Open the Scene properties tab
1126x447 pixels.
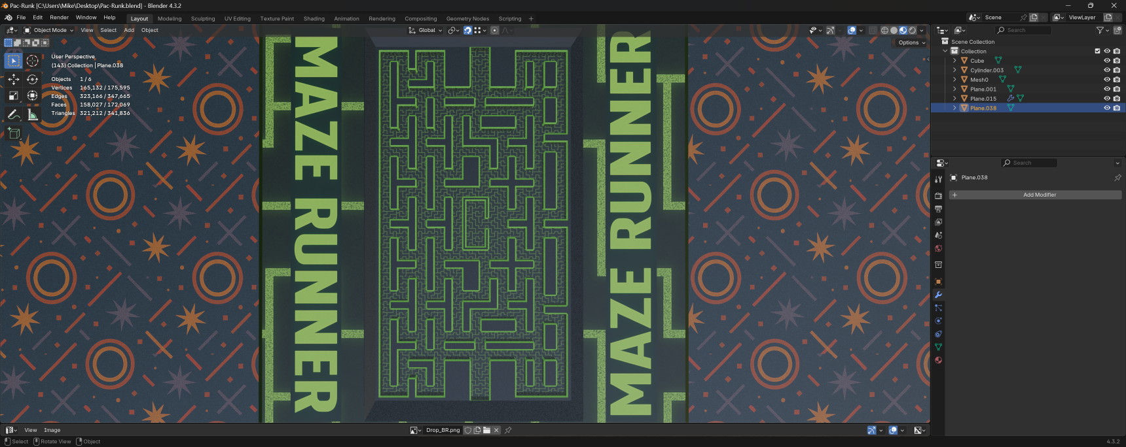tap(938, 235)
